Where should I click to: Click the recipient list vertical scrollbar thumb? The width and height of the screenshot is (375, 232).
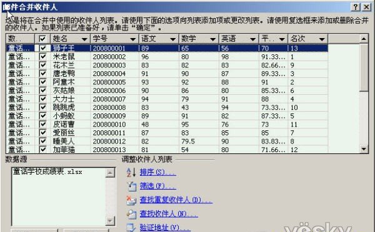point(364,67)
